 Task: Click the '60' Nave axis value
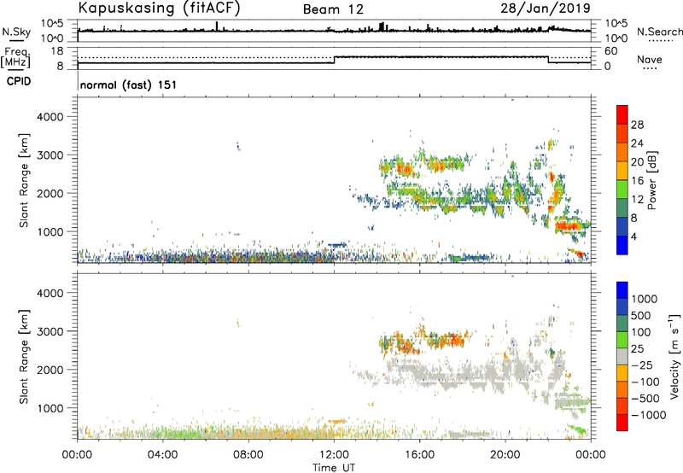(x=611, y=51)
